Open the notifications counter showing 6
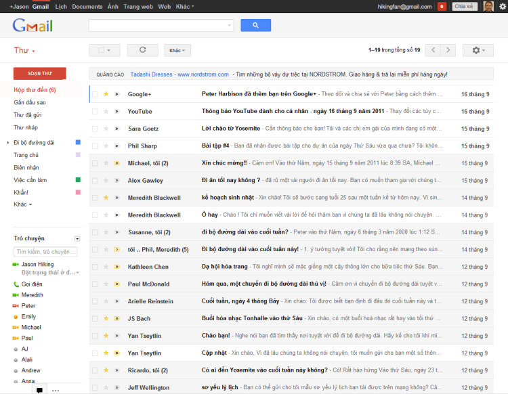Screen dimensions: 508x394 [442, 7]
